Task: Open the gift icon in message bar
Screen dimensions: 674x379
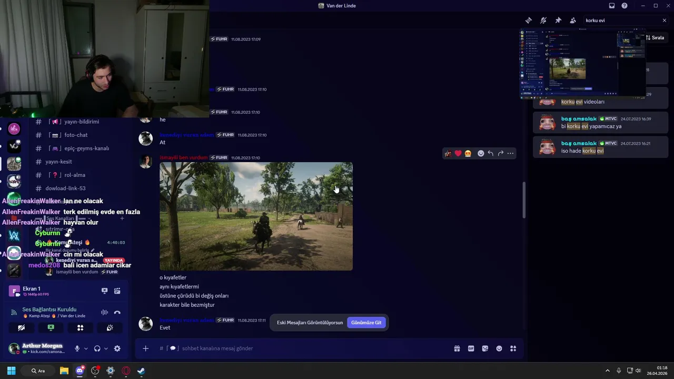Action: (x=457, y=348)
